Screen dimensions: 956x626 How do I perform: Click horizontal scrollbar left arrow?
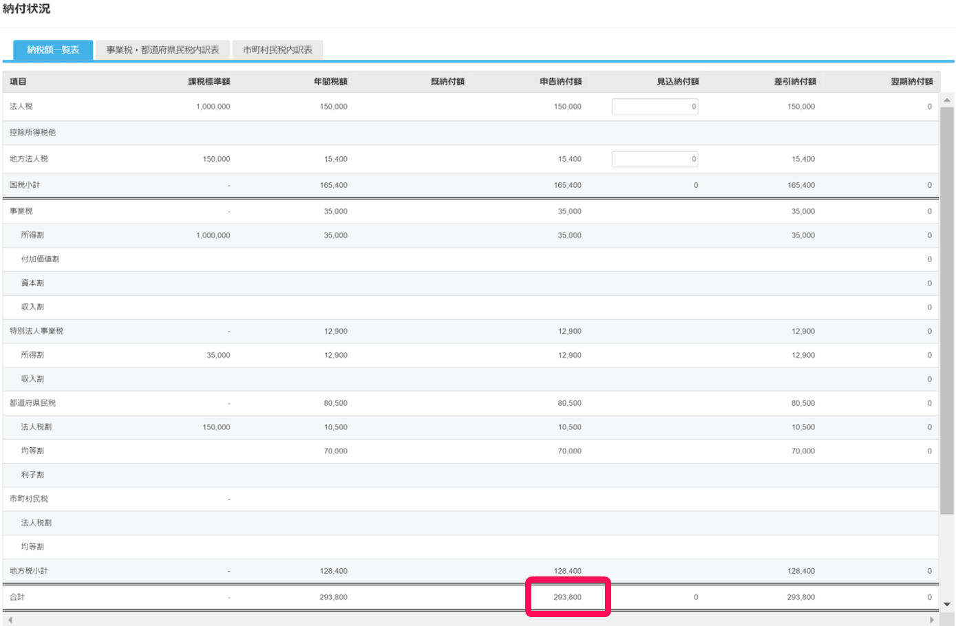coord(10,620)
